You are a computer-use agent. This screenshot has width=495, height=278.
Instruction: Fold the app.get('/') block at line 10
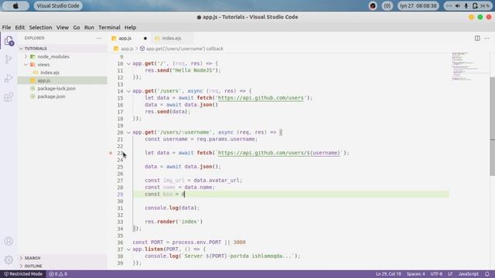coord(128,63)
